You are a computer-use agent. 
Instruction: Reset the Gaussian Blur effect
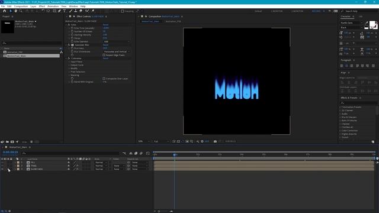pos(105,45)
